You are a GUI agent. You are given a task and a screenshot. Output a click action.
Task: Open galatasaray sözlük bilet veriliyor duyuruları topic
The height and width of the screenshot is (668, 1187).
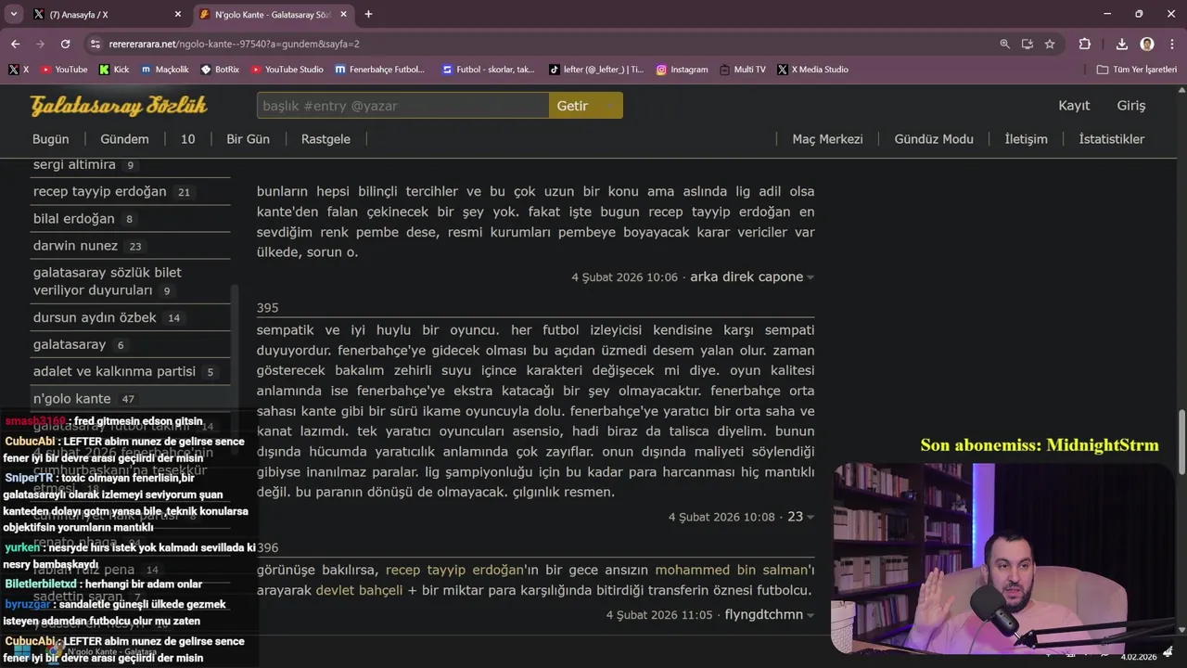(107, 281)
